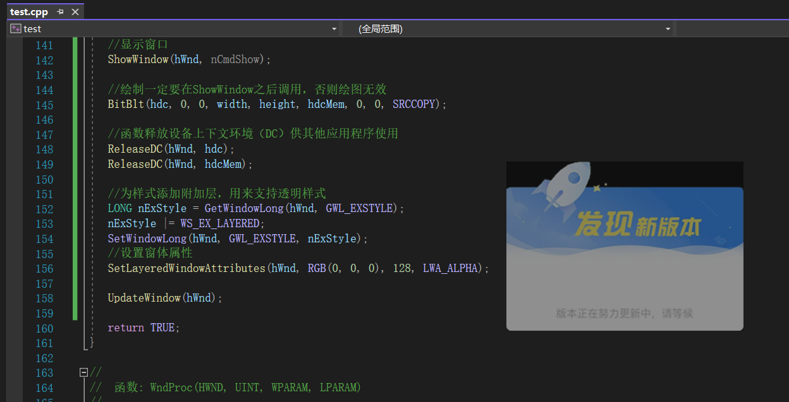This screenshot has height=402, width=789.
Task: Click the green change-tracking bar in margin
Action: (x=76, y=189)
